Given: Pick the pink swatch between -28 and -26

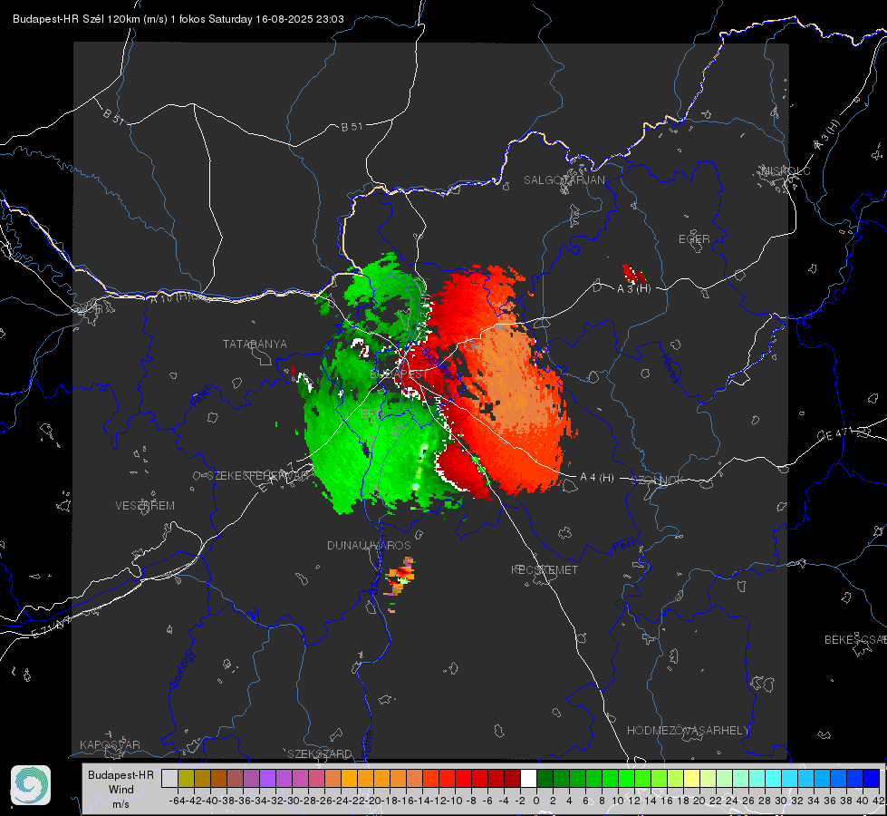Looking at the screenshot, I should tap(316, 778).
